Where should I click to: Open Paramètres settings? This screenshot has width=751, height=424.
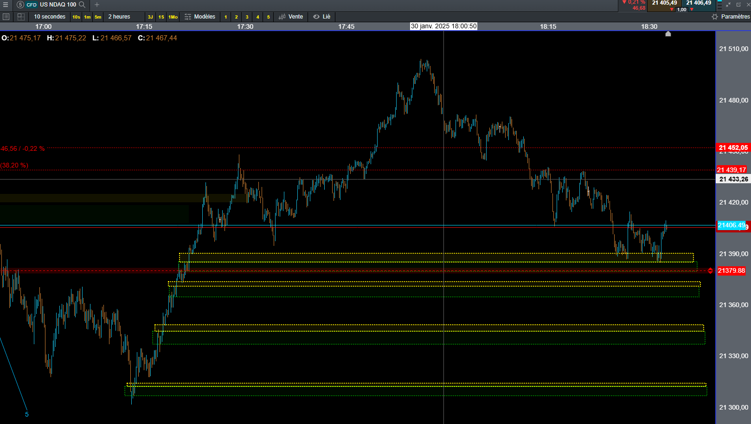(731, 17)
